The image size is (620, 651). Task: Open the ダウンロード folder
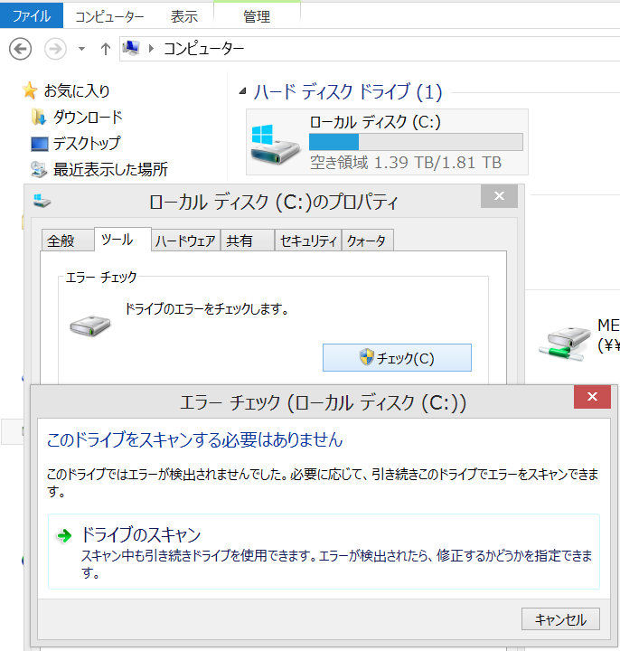pos(88,117)
